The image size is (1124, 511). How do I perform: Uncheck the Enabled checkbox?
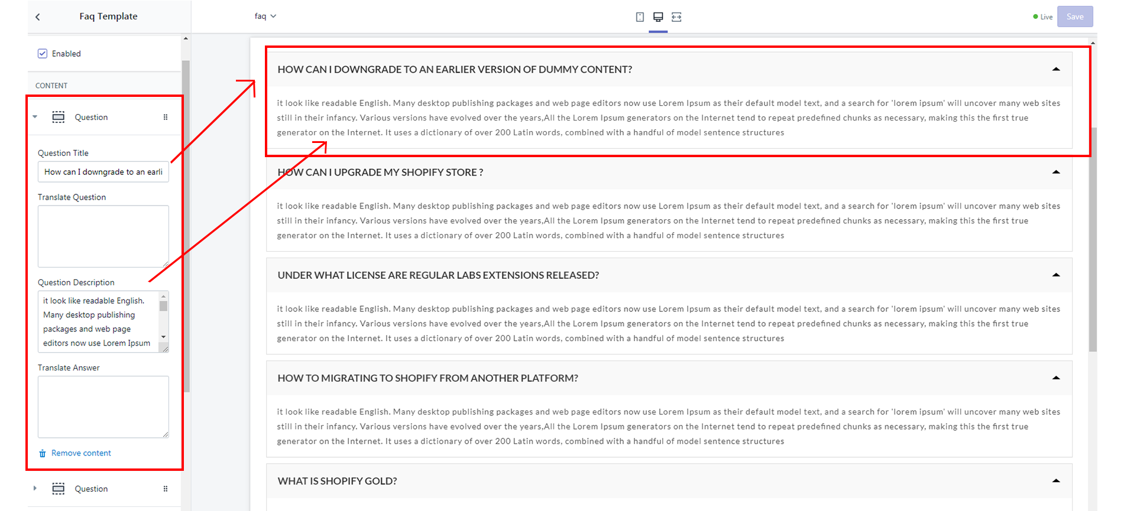pos(43,54)
